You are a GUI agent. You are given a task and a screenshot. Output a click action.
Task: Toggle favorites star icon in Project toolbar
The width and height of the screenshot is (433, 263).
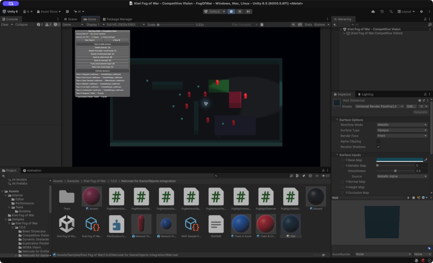317,176
